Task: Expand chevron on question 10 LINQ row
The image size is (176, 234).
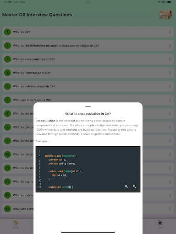Action: tap(170, 154)
